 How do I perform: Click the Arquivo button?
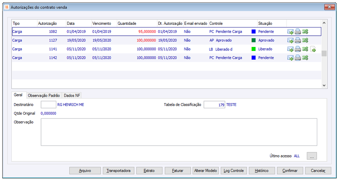[85, 171]
